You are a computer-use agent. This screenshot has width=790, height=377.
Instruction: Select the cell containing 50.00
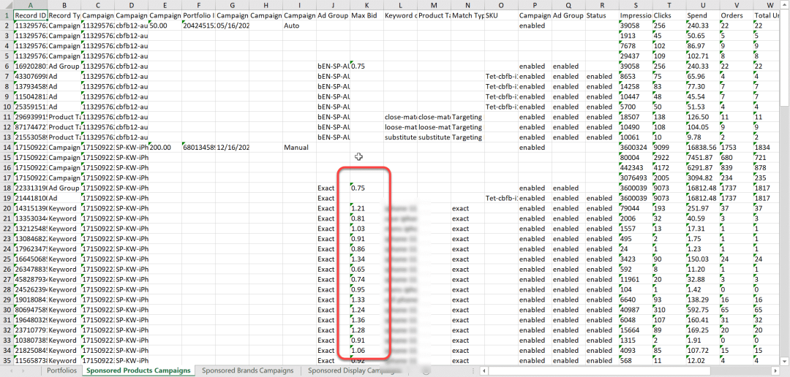[165, 25]
